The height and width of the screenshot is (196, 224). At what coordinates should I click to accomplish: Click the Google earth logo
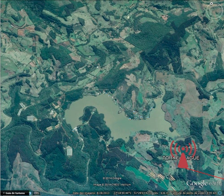204,183
